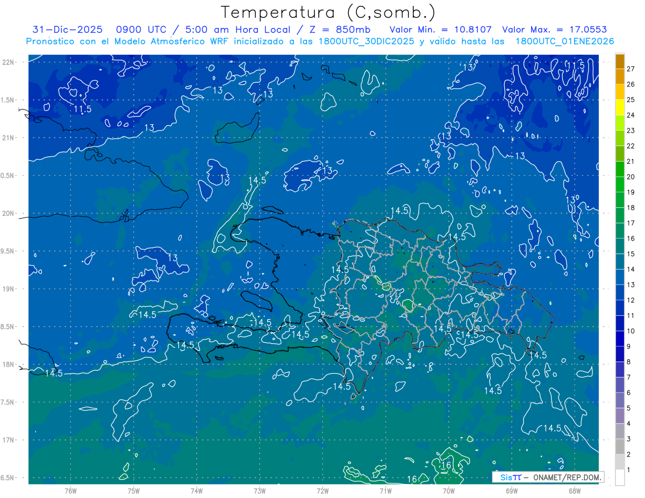
Task: Click the "69W" longitude axis label
Action: tap(512, 490)
